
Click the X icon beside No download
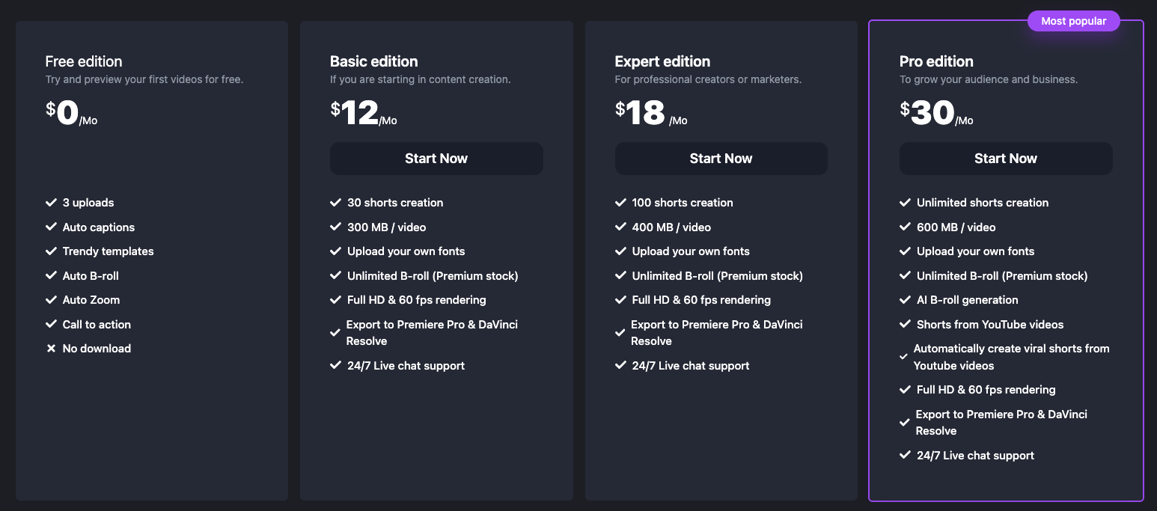[x=51, y=349]
